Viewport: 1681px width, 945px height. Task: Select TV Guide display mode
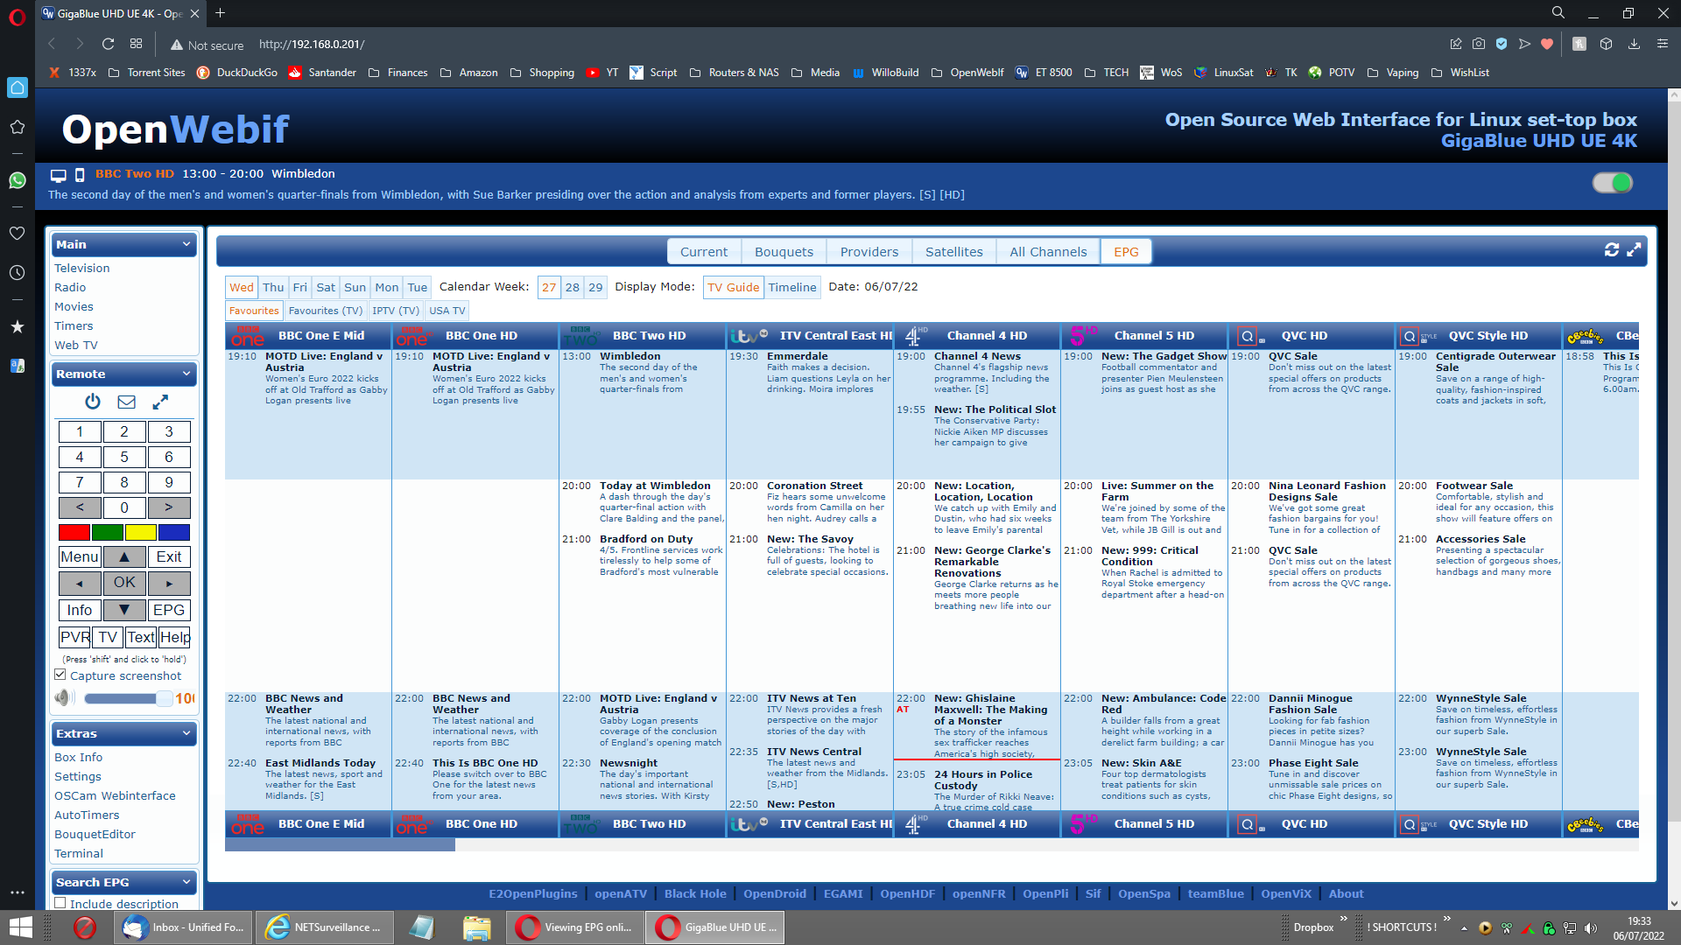pyautogui.click(x=734, y=287)
